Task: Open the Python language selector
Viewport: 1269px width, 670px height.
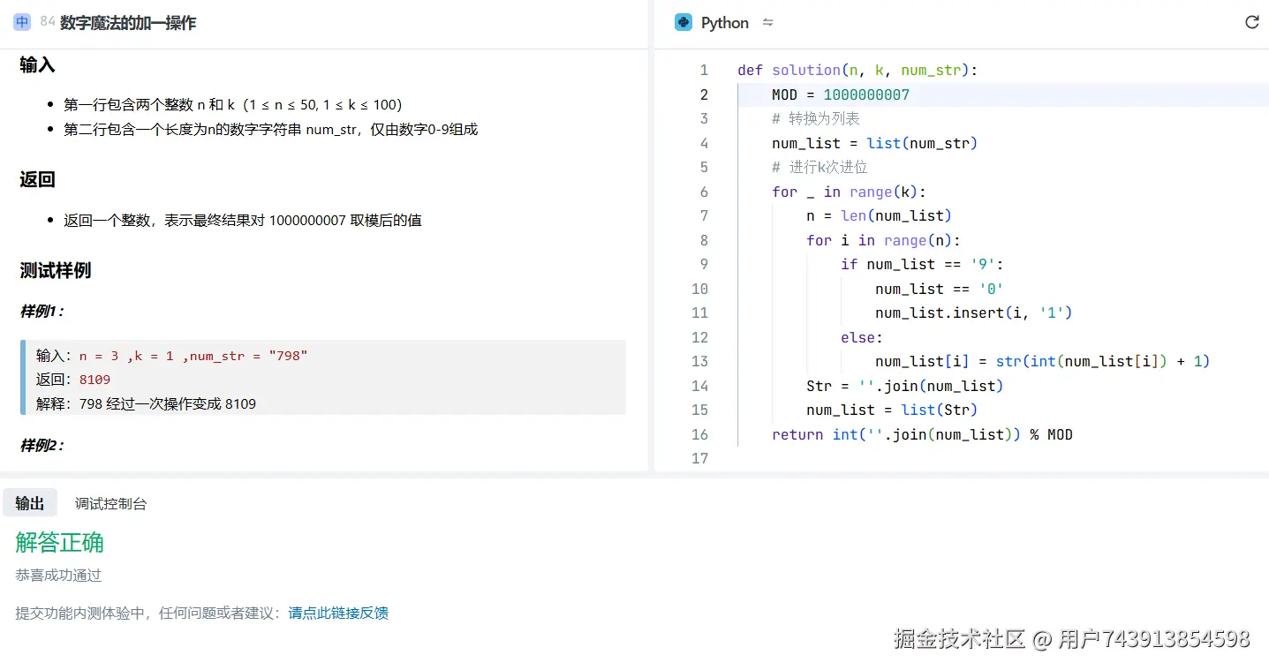Action: tap(724, 22)
